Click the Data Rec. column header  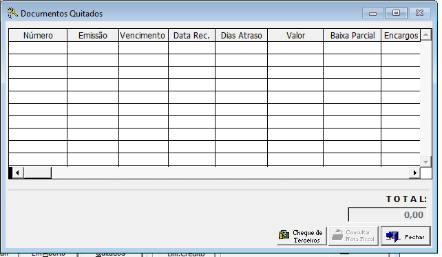[191, 35]
